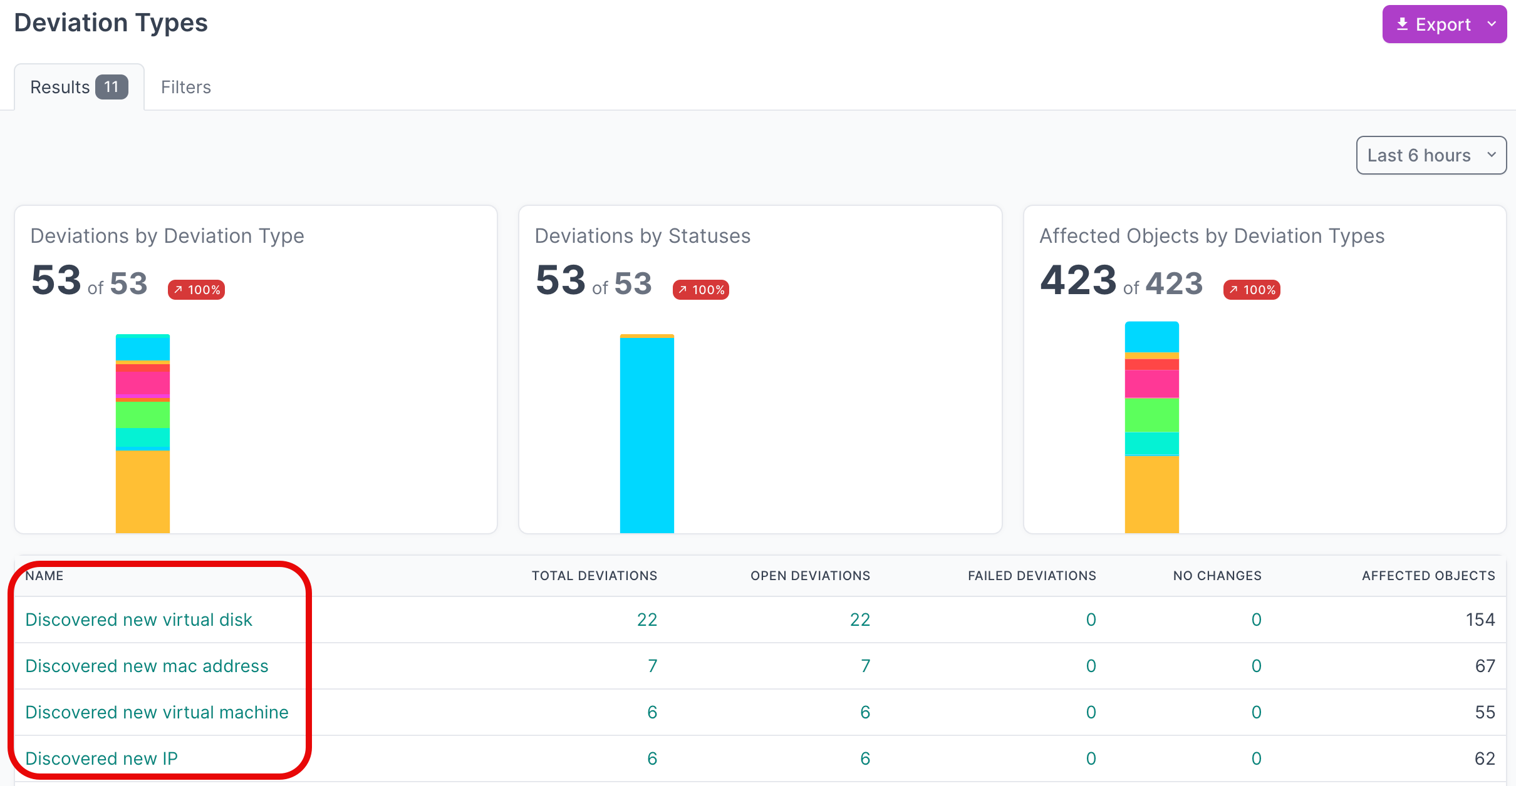Expand the Export button dropdown arrow

point(1492,24)
